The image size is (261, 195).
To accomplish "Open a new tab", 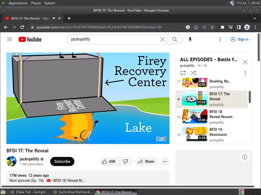I will (69, 18).
